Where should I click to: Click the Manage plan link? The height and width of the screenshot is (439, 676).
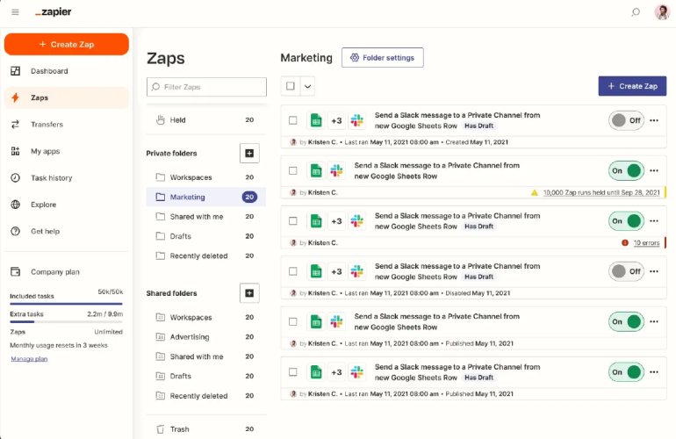point(29,359)
